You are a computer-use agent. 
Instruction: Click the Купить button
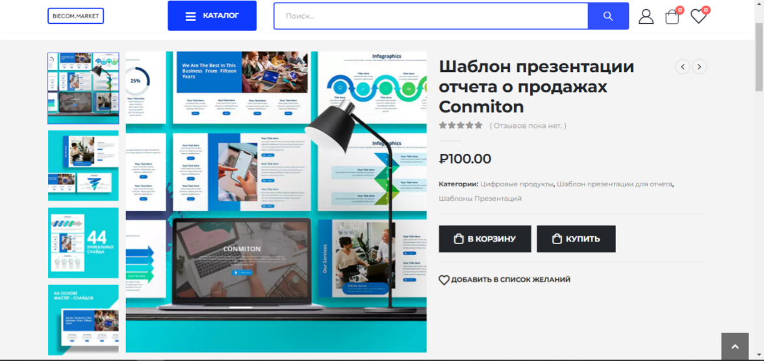click(x=576, y=239)
